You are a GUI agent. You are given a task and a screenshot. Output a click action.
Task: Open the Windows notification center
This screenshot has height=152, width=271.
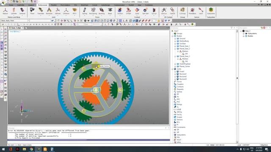pos(266,149)
